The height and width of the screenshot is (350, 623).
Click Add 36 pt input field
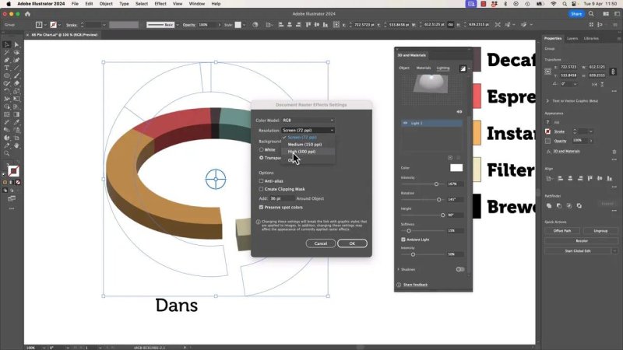pos(282,198)
